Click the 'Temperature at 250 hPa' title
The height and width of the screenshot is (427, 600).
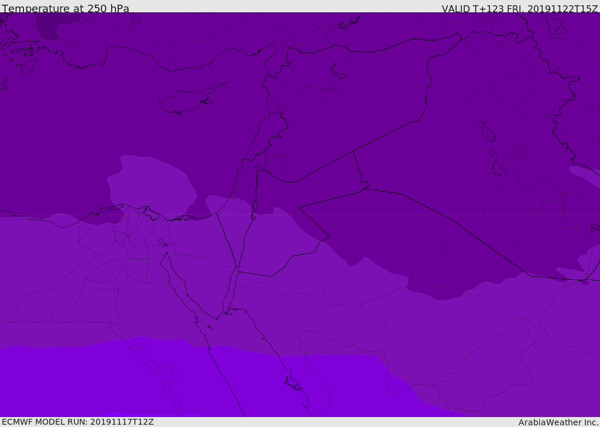click(65, 8)
